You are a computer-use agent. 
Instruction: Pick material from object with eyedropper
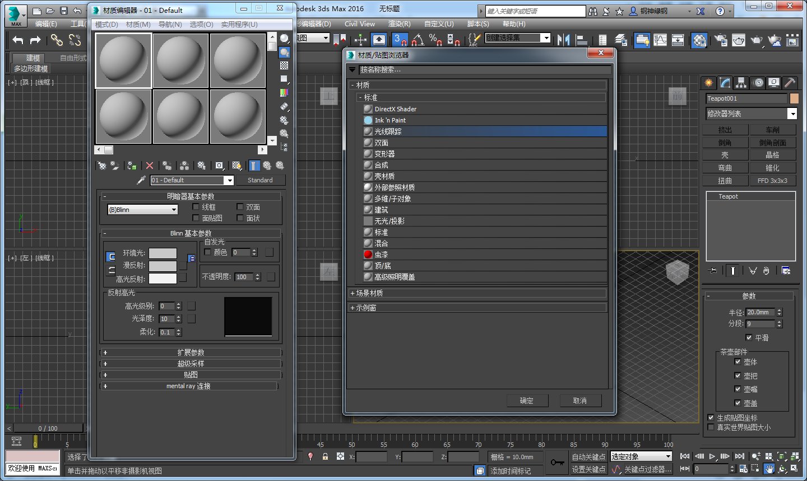[x=141, y=180]
